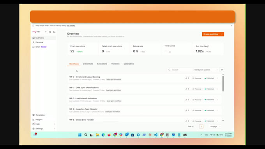Screen dimensions: 265x149
Task: Open the three-dot menu for WF-1 row
Action: [218, 100]
